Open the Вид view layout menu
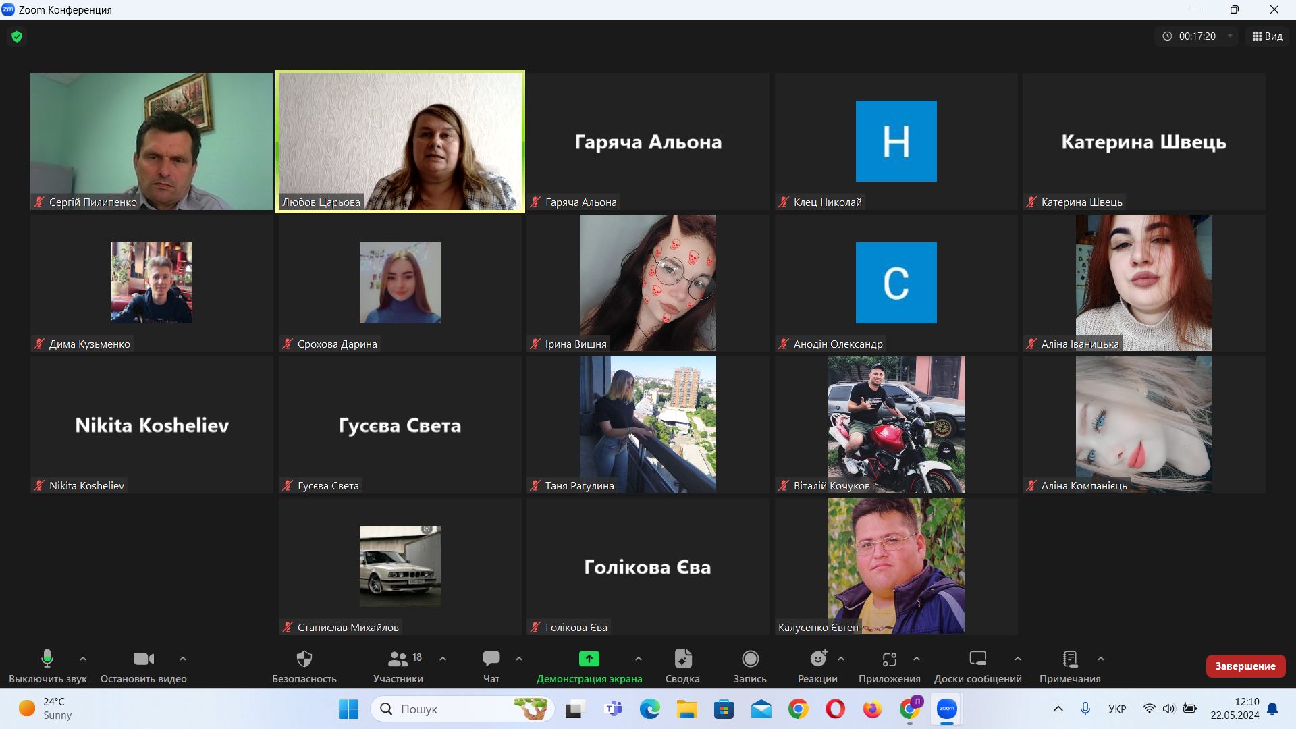The width and height of the screenshot is (1296, 729). pyautogui.click(x=1268, y=36)
